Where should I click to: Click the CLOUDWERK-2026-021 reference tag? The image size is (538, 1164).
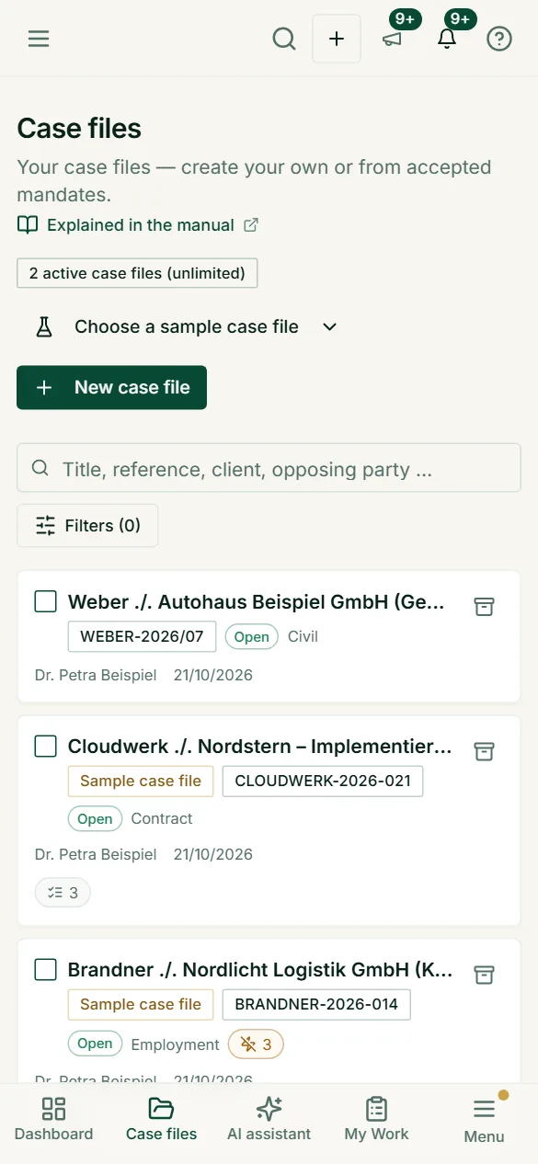point(323,782)
